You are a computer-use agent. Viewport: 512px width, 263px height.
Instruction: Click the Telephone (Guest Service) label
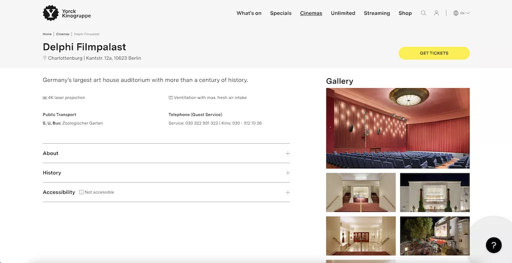(195, 115)
